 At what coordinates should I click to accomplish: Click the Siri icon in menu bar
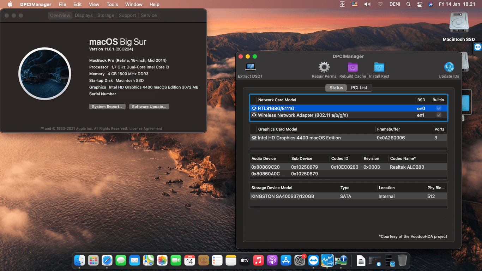click(430, 4)
